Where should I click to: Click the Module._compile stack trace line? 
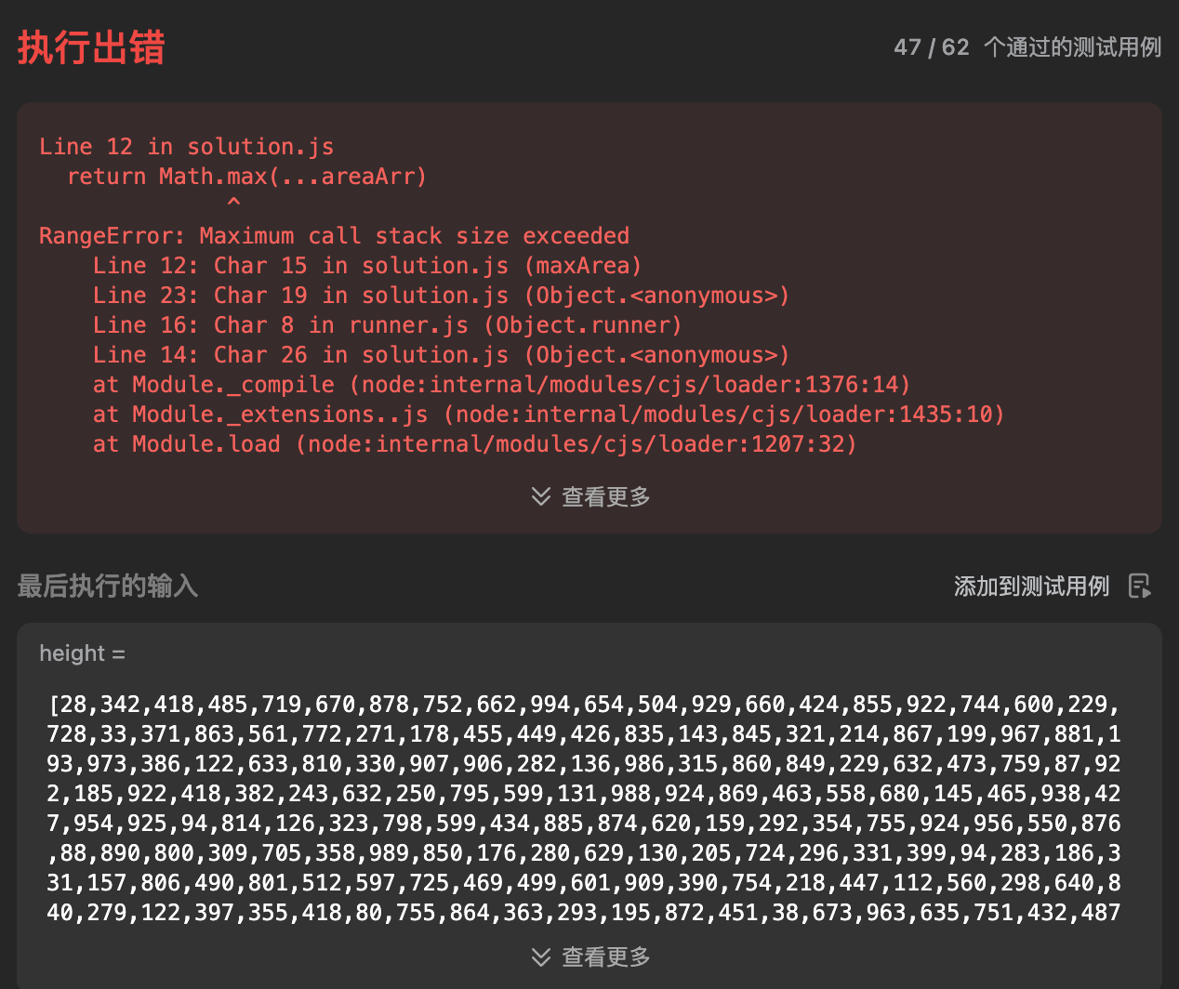tap(501, 385)
